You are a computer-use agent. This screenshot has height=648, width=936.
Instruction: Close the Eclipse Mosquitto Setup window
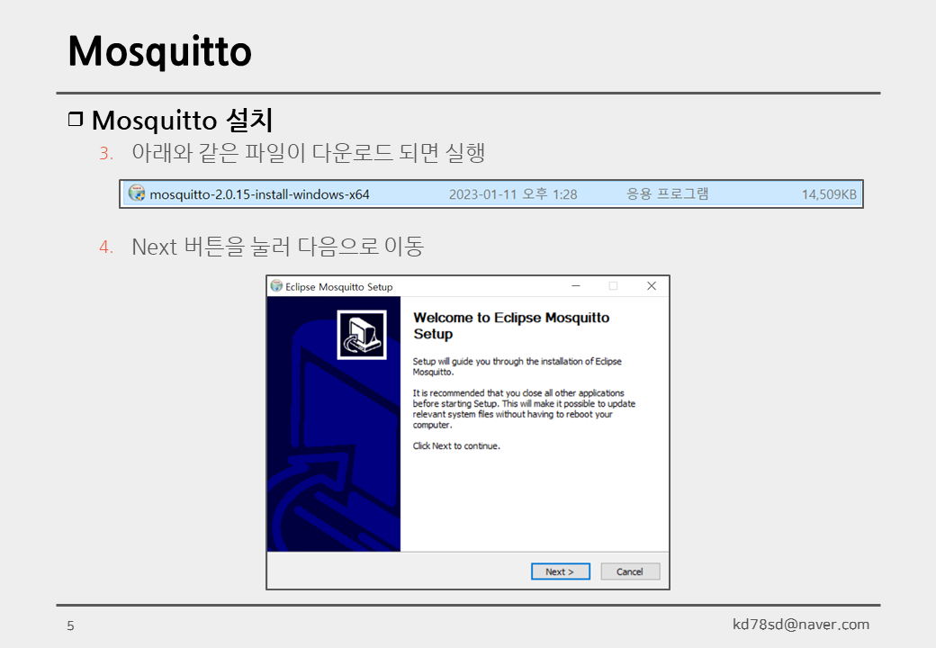[652, 286]
